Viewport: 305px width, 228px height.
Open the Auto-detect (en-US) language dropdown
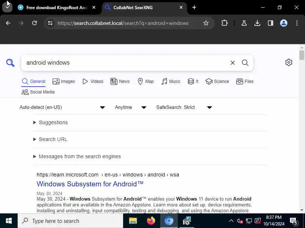[62, 107]
